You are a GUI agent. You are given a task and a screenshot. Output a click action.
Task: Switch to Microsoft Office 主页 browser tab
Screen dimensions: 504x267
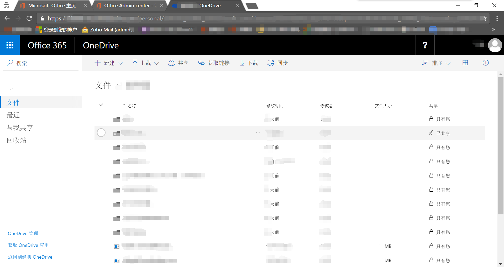pos(52,5)
